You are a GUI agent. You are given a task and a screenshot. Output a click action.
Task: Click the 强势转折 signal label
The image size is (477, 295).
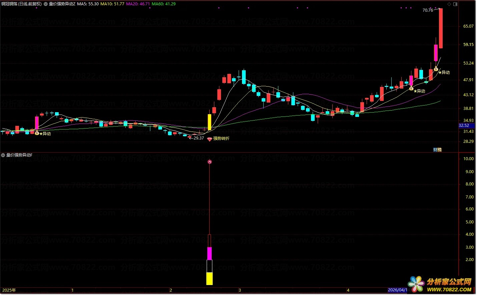pyautogui.click(x=221, y=139)
